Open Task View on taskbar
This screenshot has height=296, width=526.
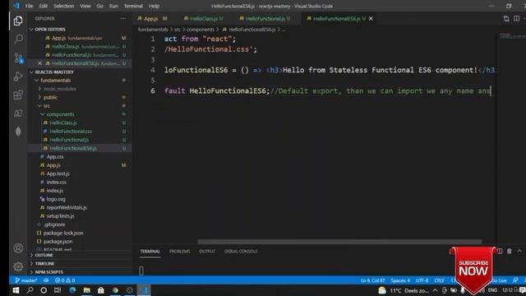[x=58, y=290]
